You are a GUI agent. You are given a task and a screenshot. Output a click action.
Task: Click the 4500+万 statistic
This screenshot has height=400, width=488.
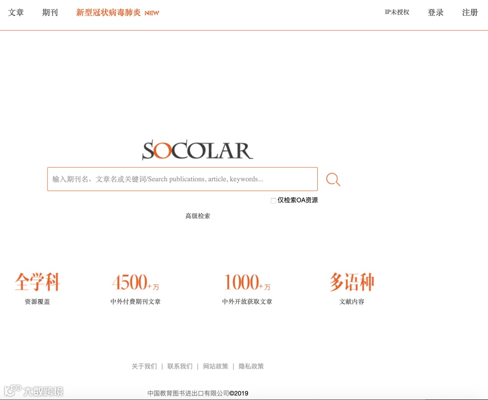coord(136,282)
